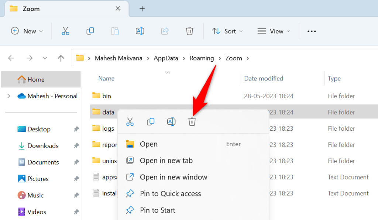Viewport: 378px width, 220px height.
Task: Select Home in the navigation pane
Action: (41, 79)
